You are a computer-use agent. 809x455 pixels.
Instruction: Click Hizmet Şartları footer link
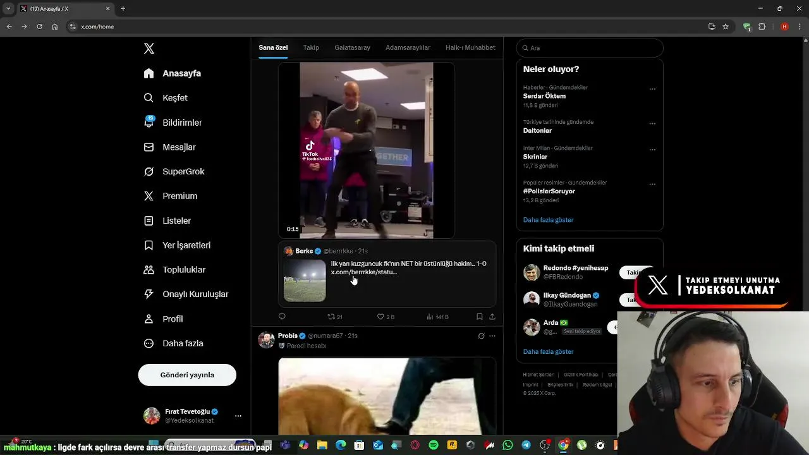click(538, 375)
